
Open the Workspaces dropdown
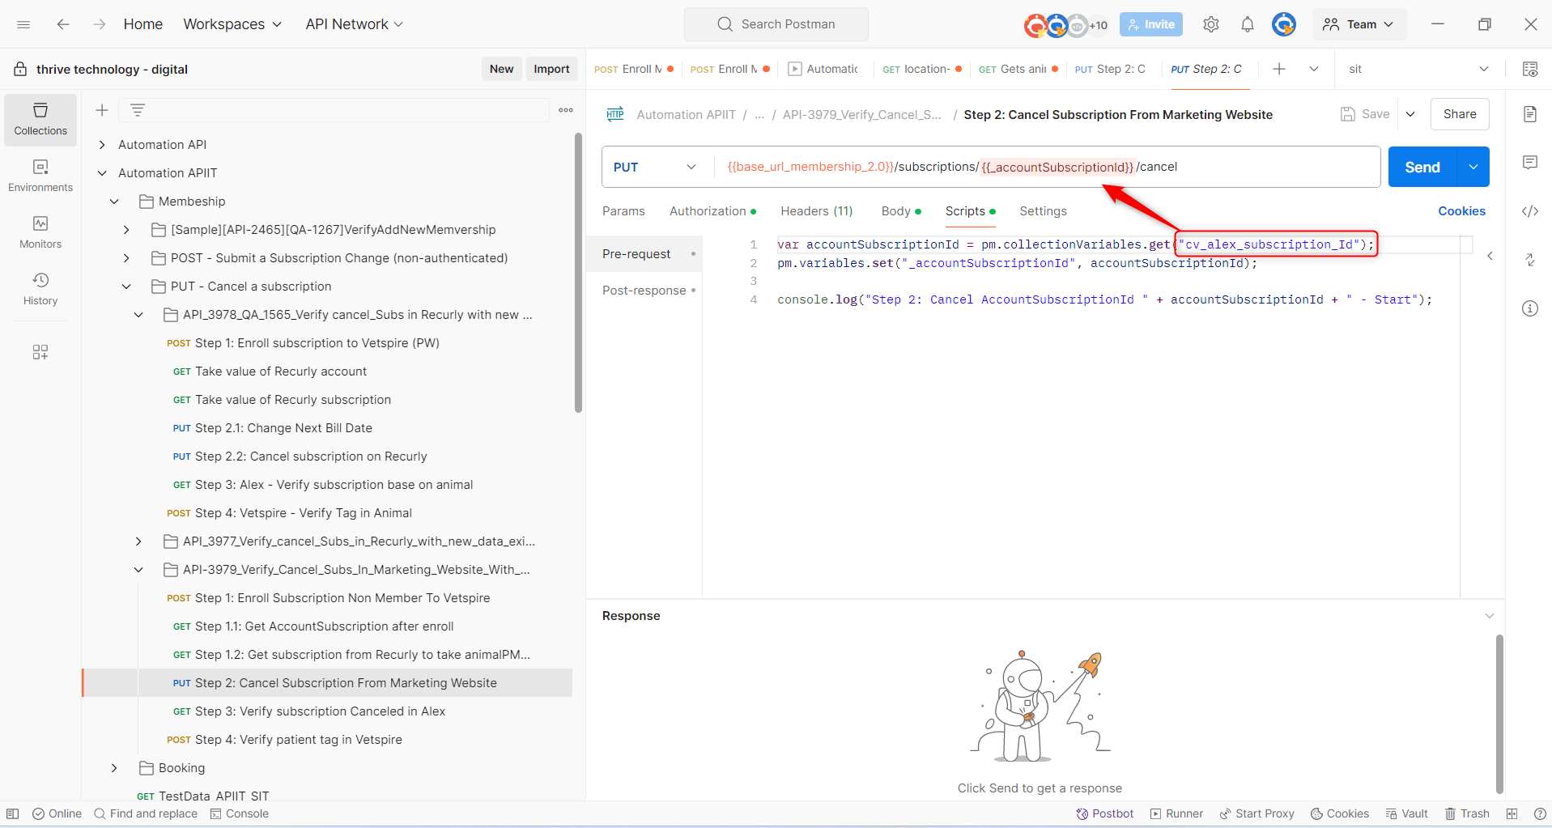coord(232,24)
